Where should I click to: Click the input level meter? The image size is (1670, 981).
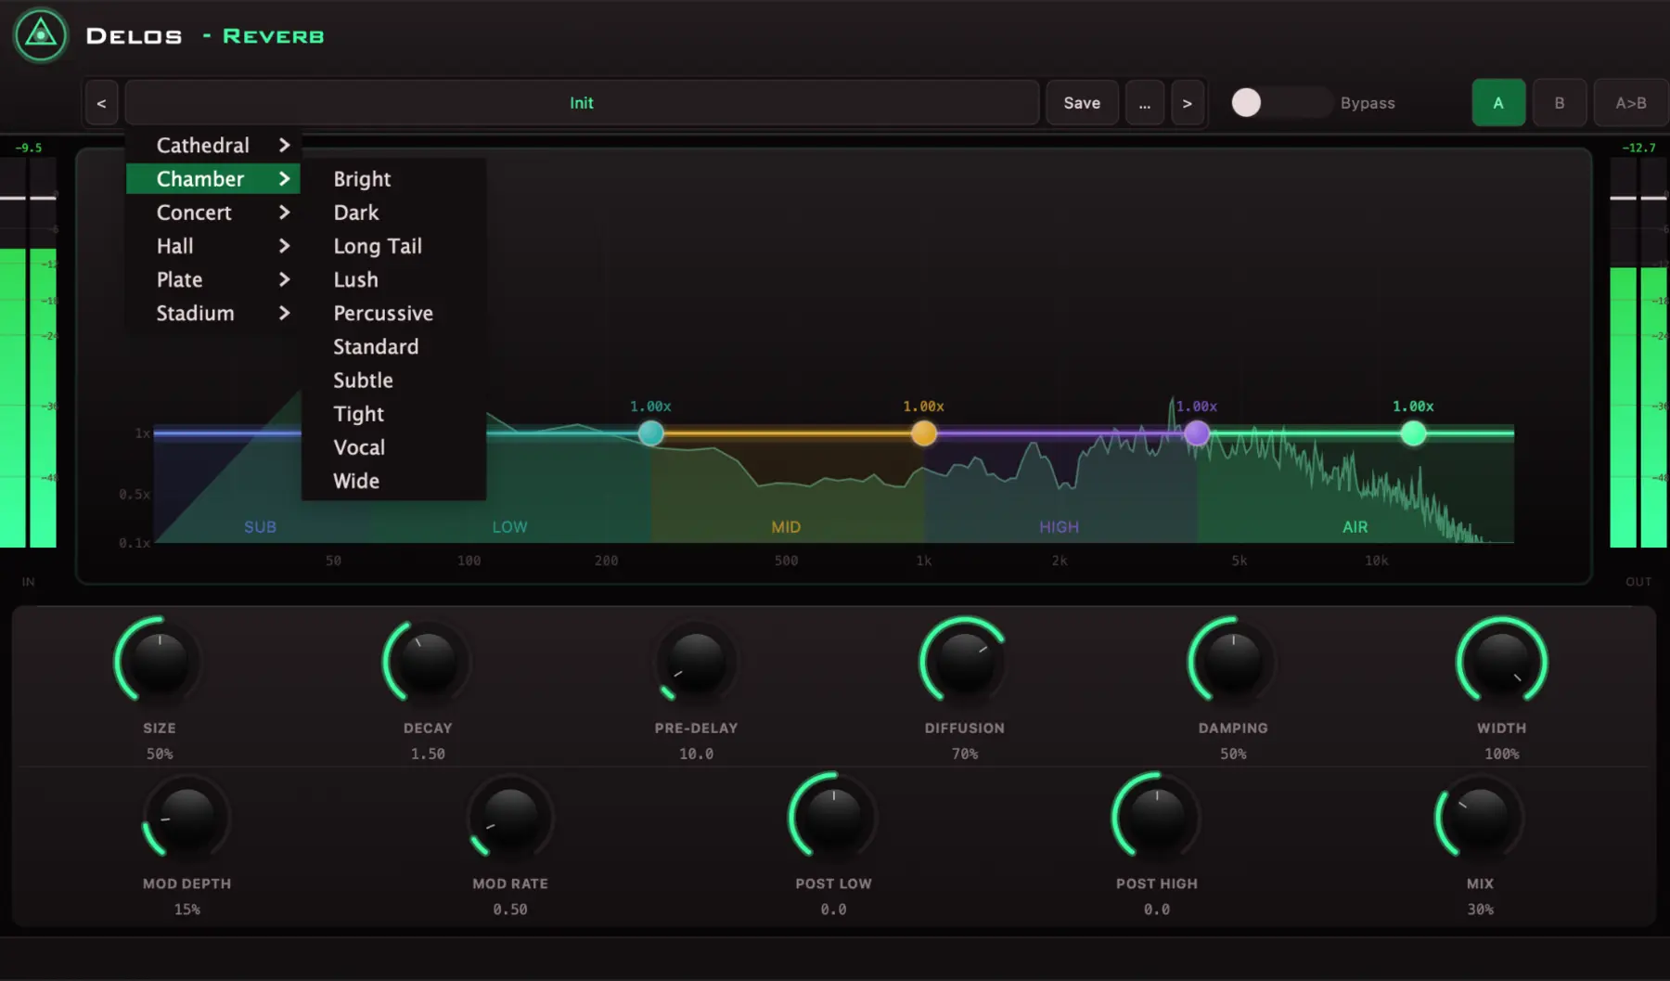tap(28, 353)
